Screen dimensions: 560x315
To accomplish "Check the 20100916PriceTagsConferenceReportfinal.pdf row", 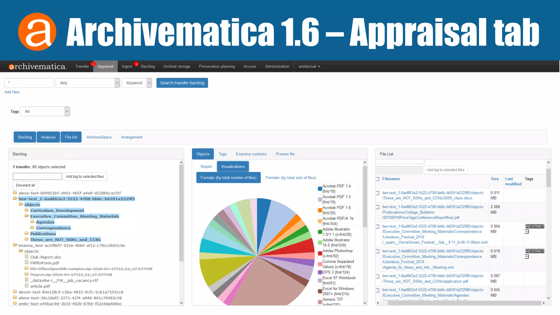I will (x=377, y=207).
